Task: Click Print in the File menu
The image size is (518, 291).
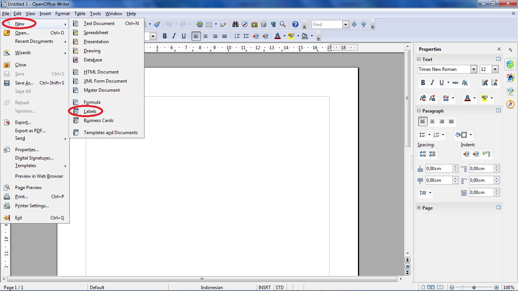Action: (35, 197)
